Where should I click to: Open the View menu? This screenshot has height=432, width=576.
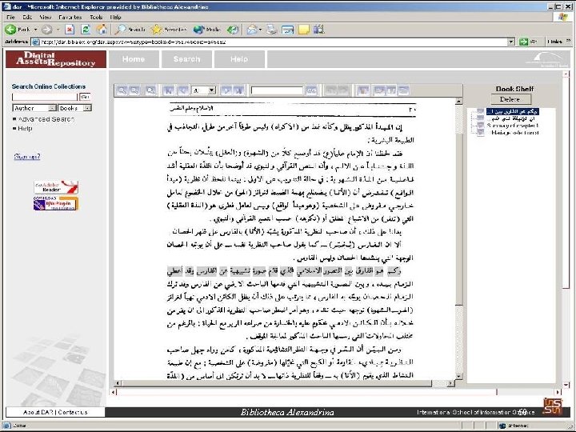pos(45,17)
